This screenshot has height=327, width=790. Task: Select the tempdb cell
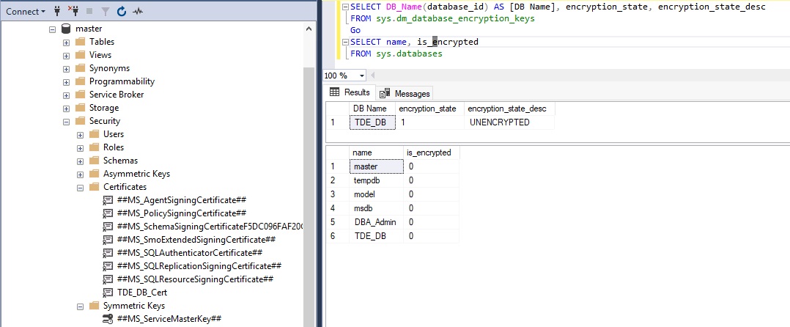click(x=377, y=180)
